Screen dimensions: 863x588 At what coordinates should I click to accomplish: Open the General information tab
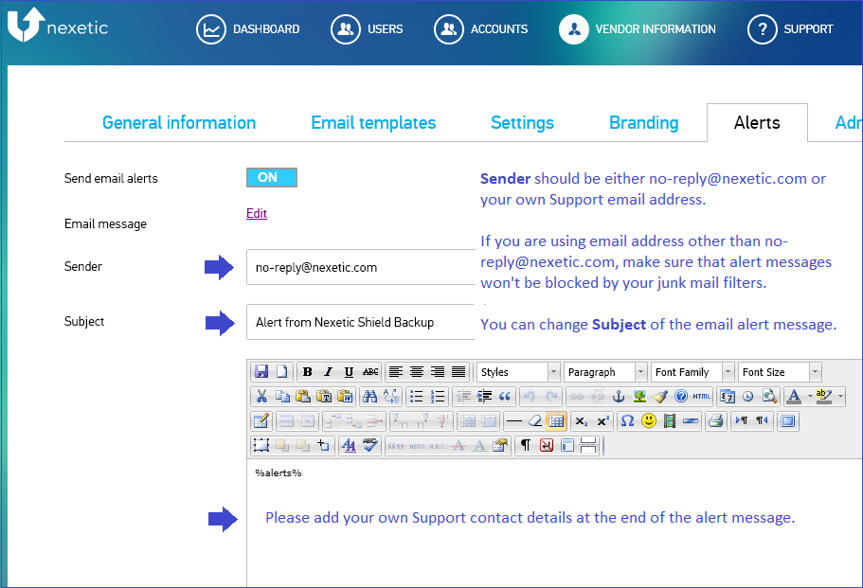(179, 123)
